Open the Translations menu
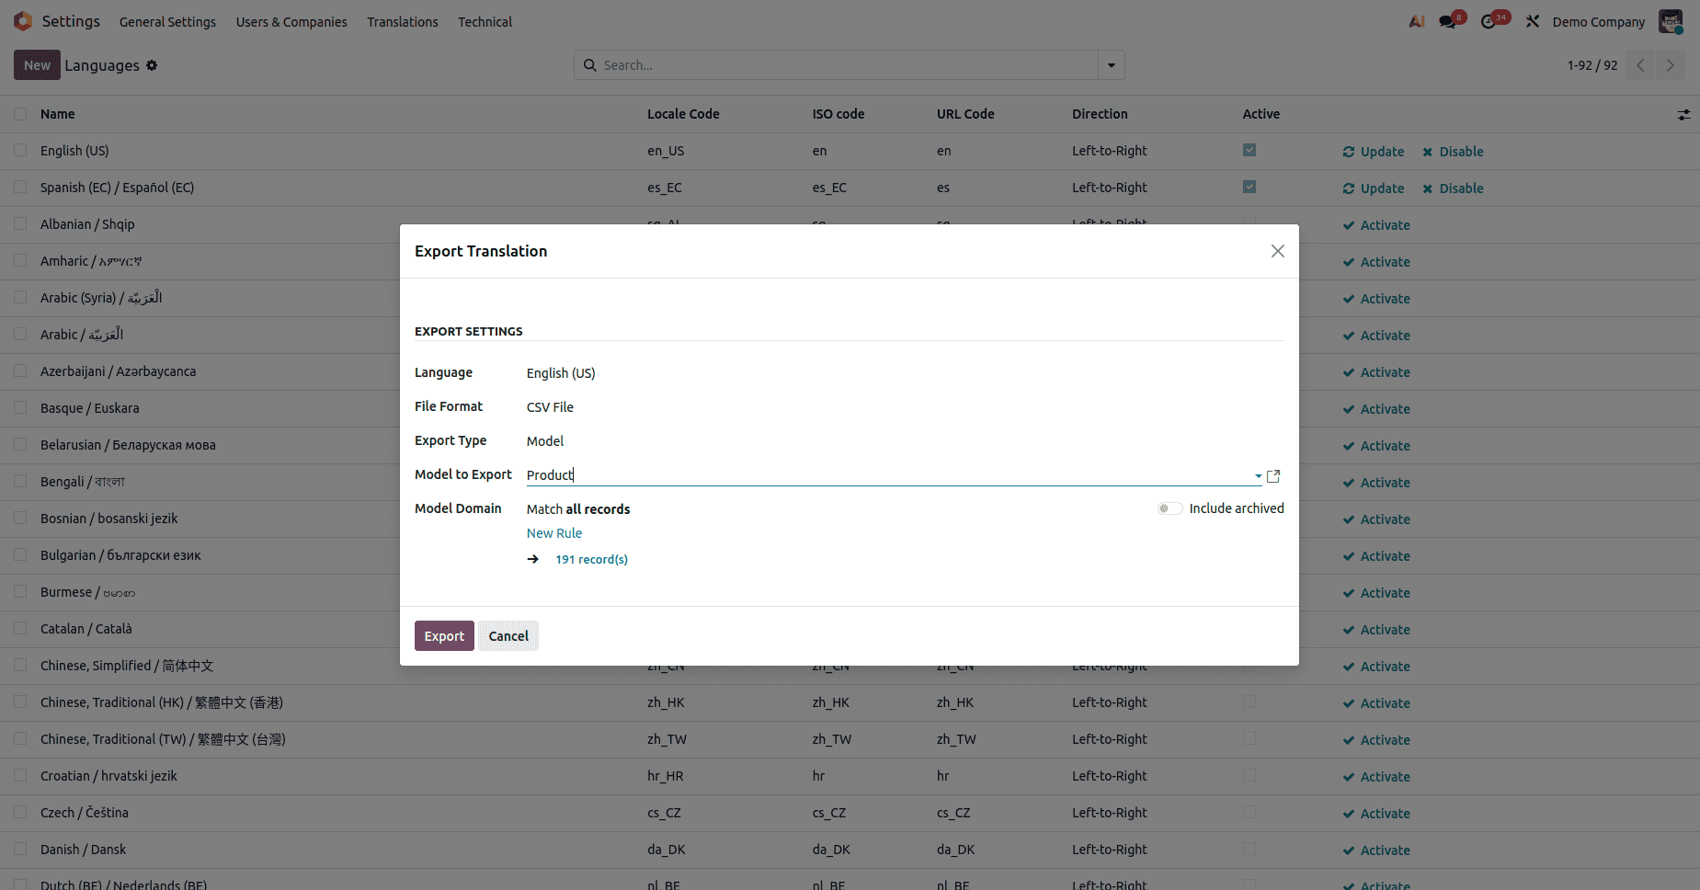This screenshot has width=1700, height=890. 402,21
